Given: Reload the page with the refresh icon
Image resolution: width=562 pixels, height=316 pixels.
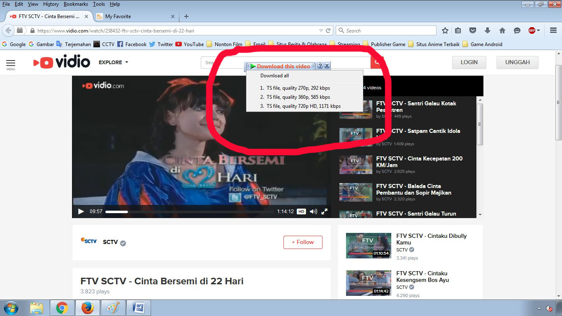Looking at the screenshot, I should [x=328, y=30].
